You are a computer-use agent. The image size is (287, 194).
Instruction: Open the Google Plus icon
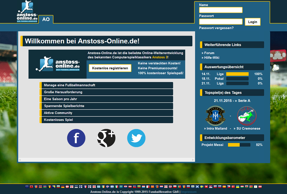pos(106,138)
